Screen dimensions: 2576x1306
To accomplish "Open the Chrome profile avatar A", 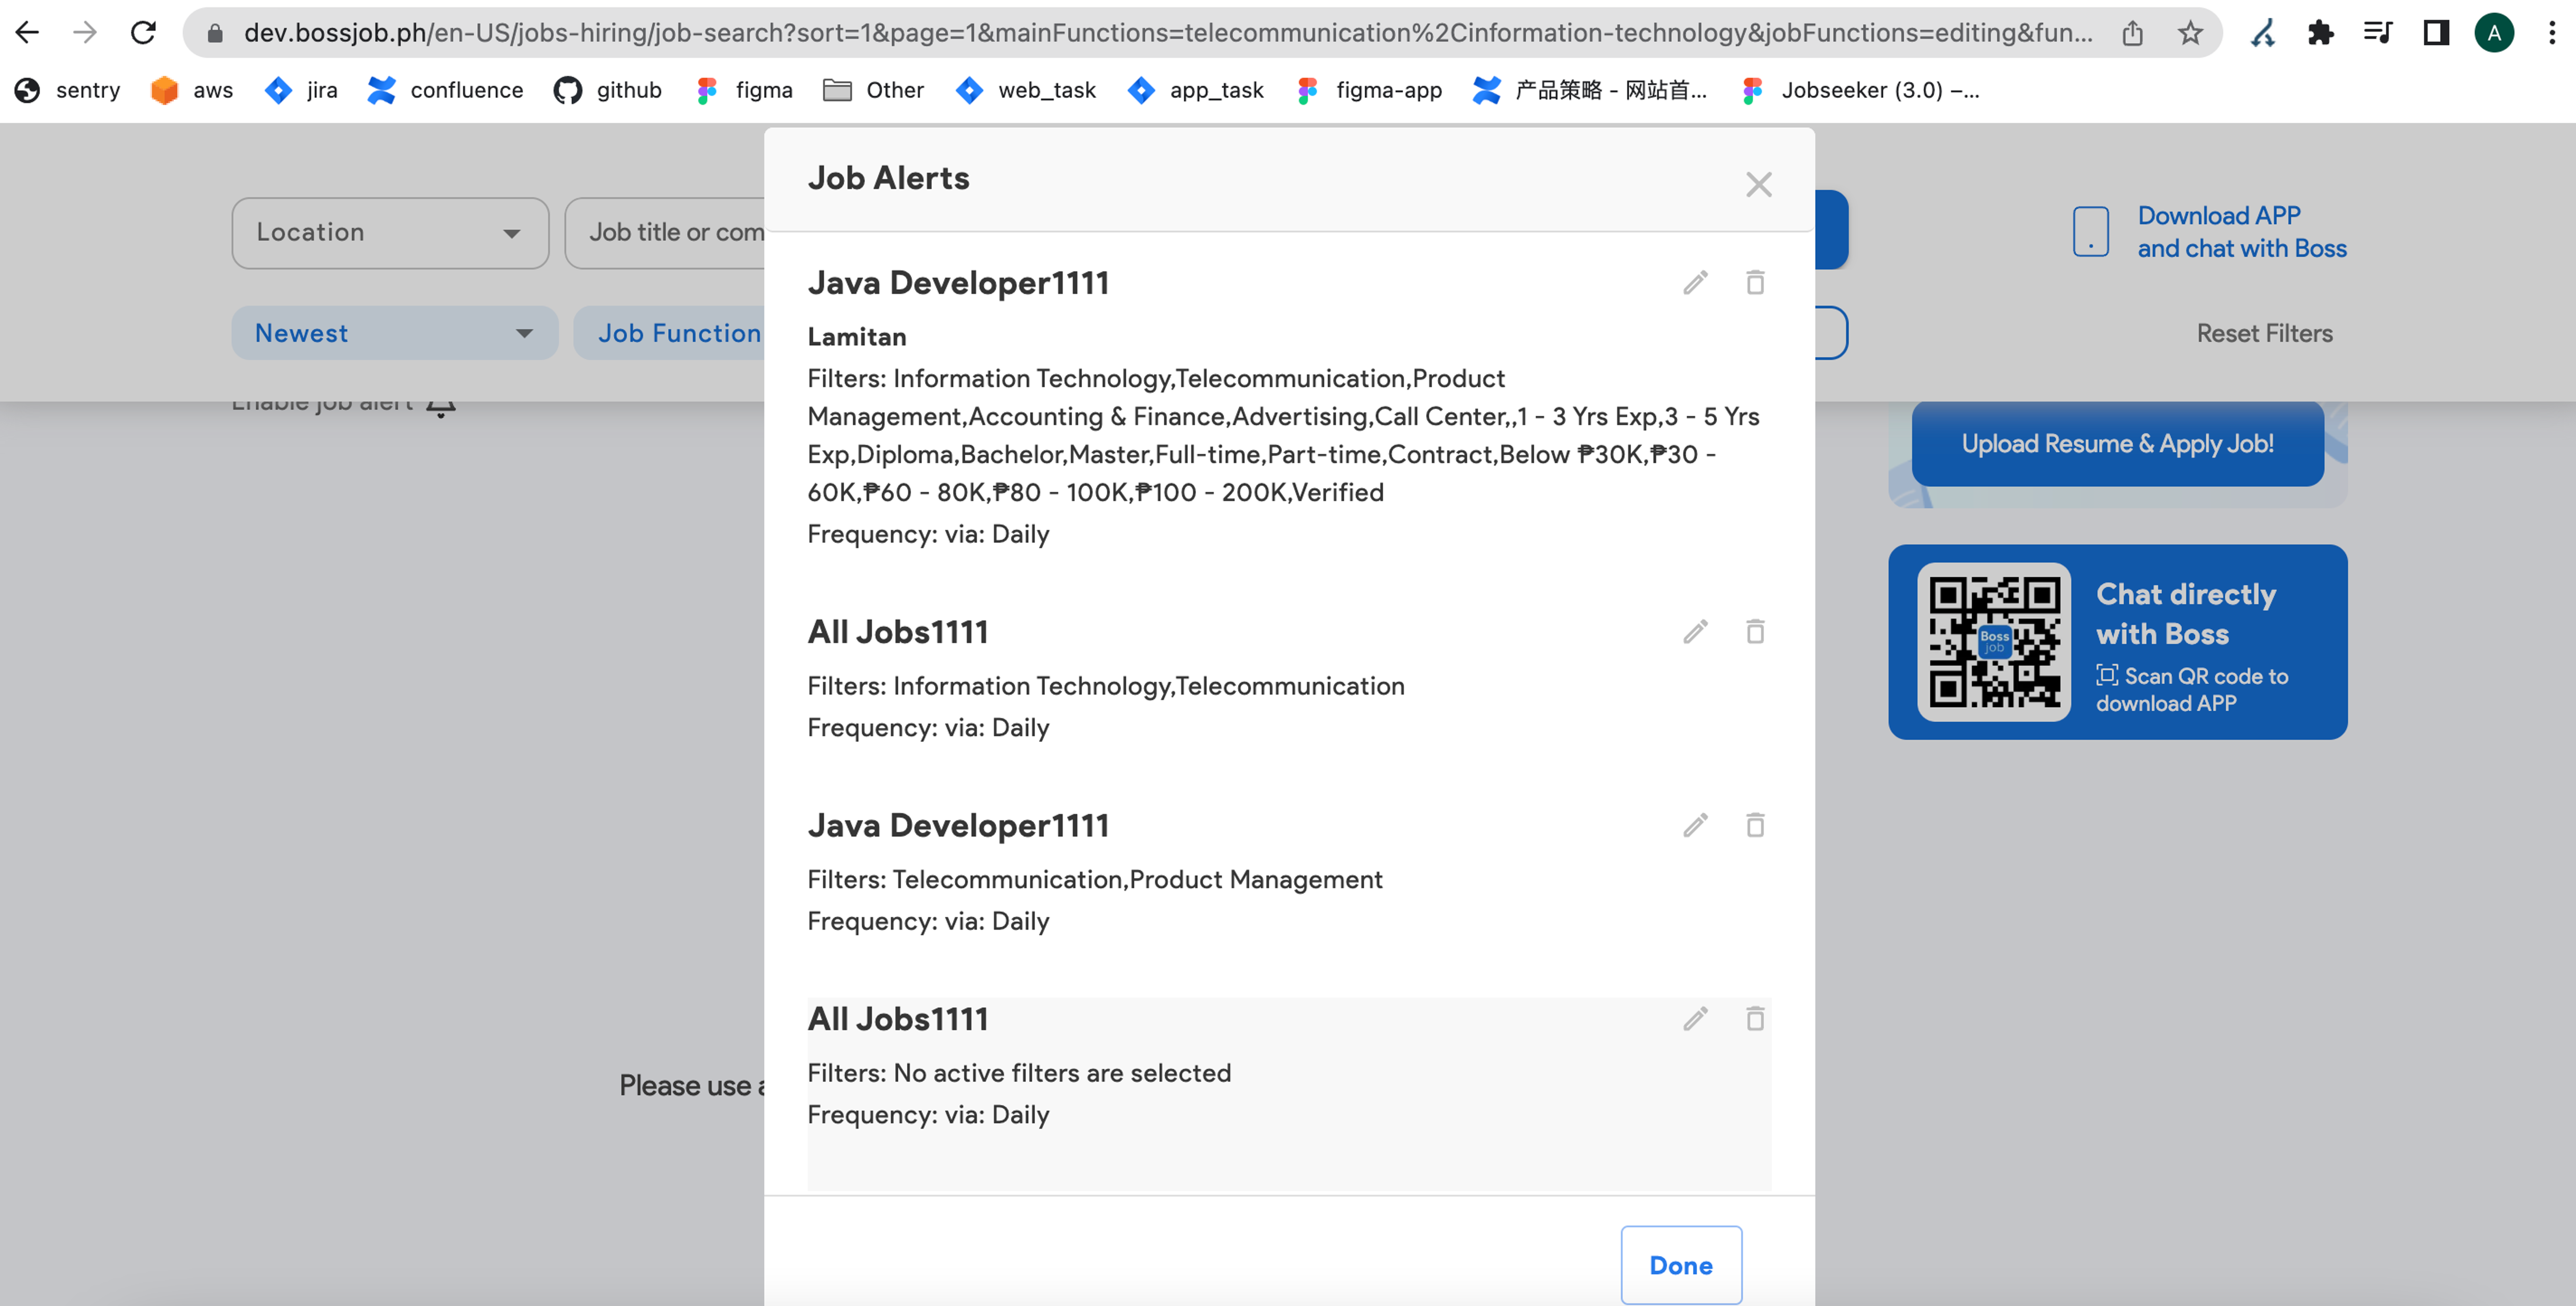I will click(x=2494, y=33).
